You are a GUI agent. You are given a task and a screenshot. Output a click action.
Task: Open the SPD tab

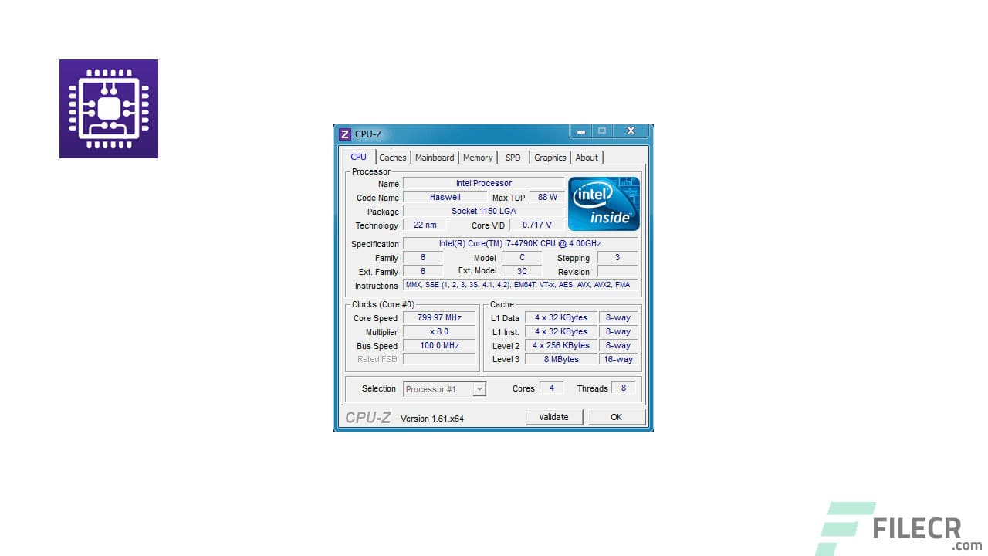coord(513,157)
